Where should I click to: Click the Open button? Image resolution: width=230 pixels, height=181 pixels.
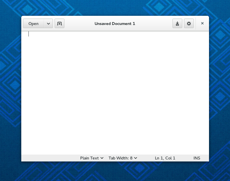click(33, 24)
